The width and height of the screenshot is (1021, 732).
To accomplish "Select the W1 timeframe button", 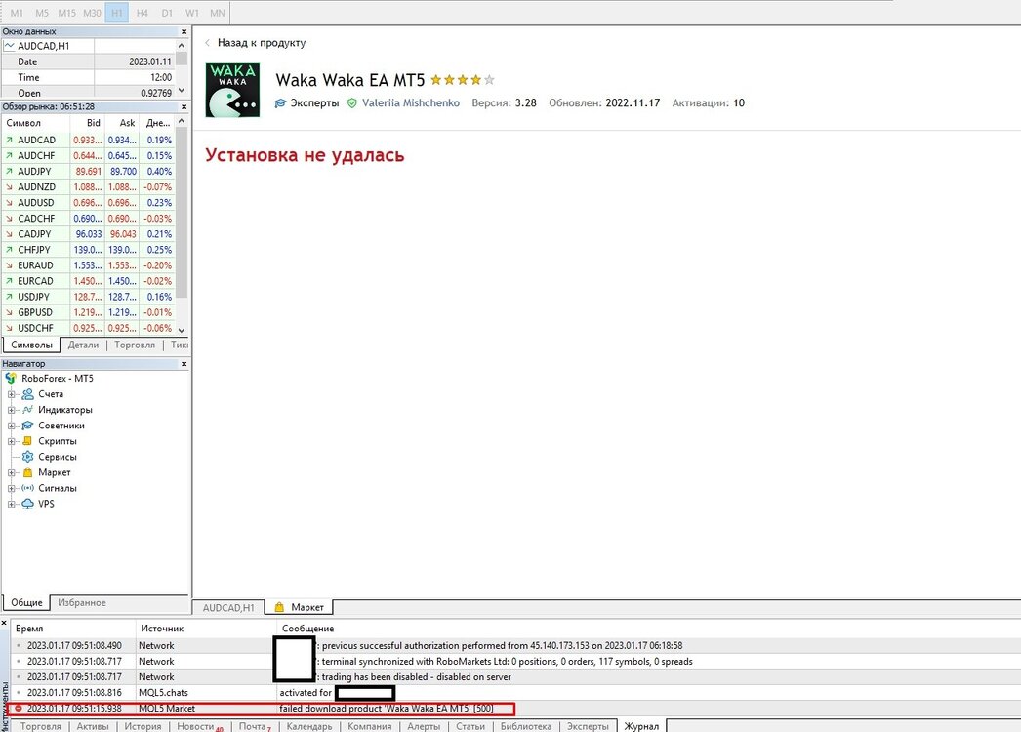I will [192, 13].
